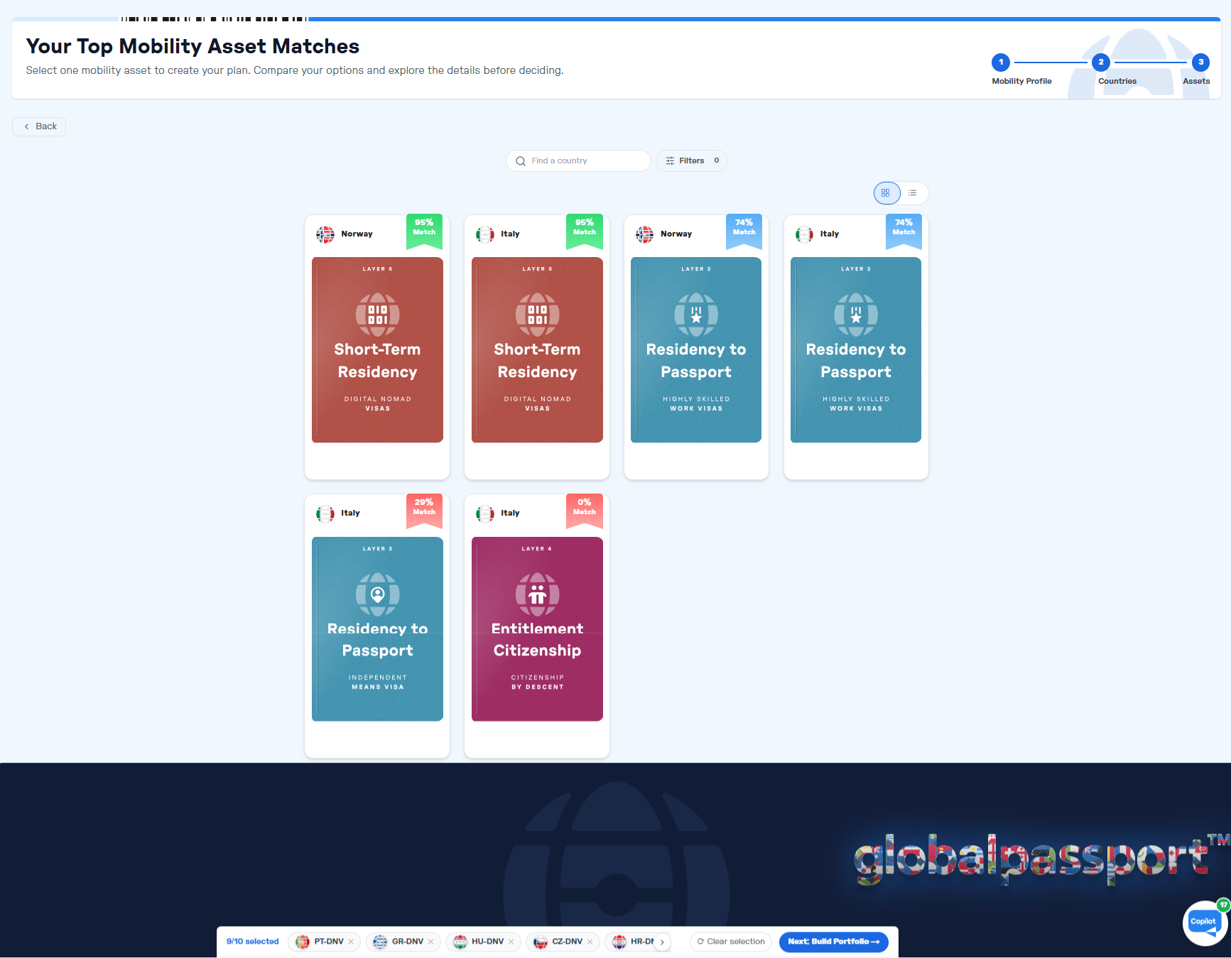Image resolution: width=1231 pixels, height=958 pixels.
Task: Go to step 1 Mobility Profile
Action: 1001,62
